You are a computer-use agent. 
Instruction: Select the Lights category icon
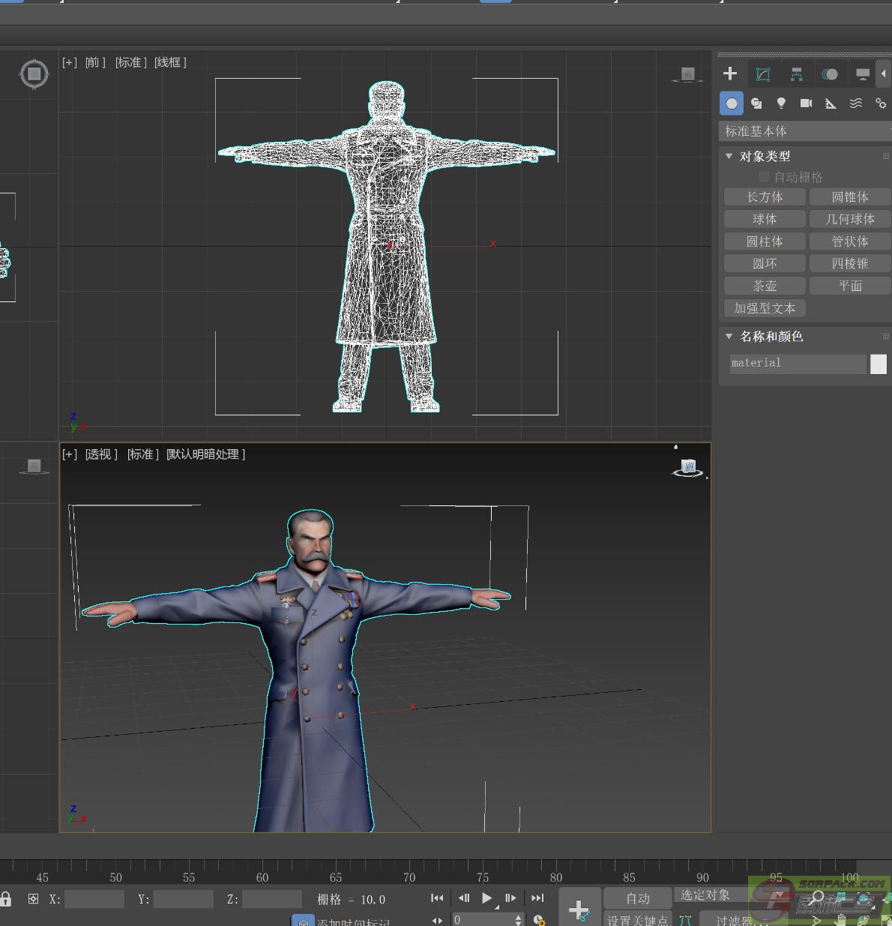tap(781, 103)
